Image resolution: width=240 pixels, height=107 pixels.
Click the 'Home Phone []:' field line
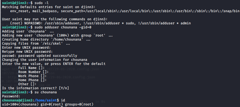[x=32, y=80]
